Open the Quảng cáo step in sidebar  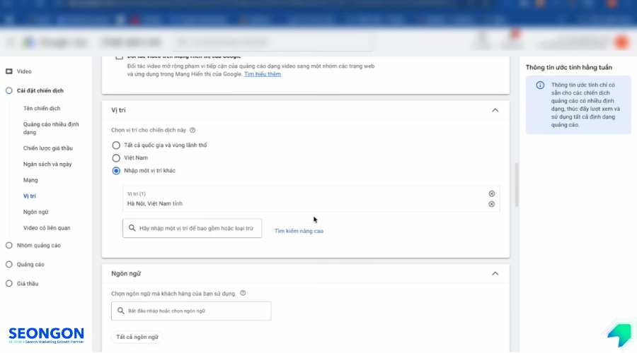tap(30, 264)
